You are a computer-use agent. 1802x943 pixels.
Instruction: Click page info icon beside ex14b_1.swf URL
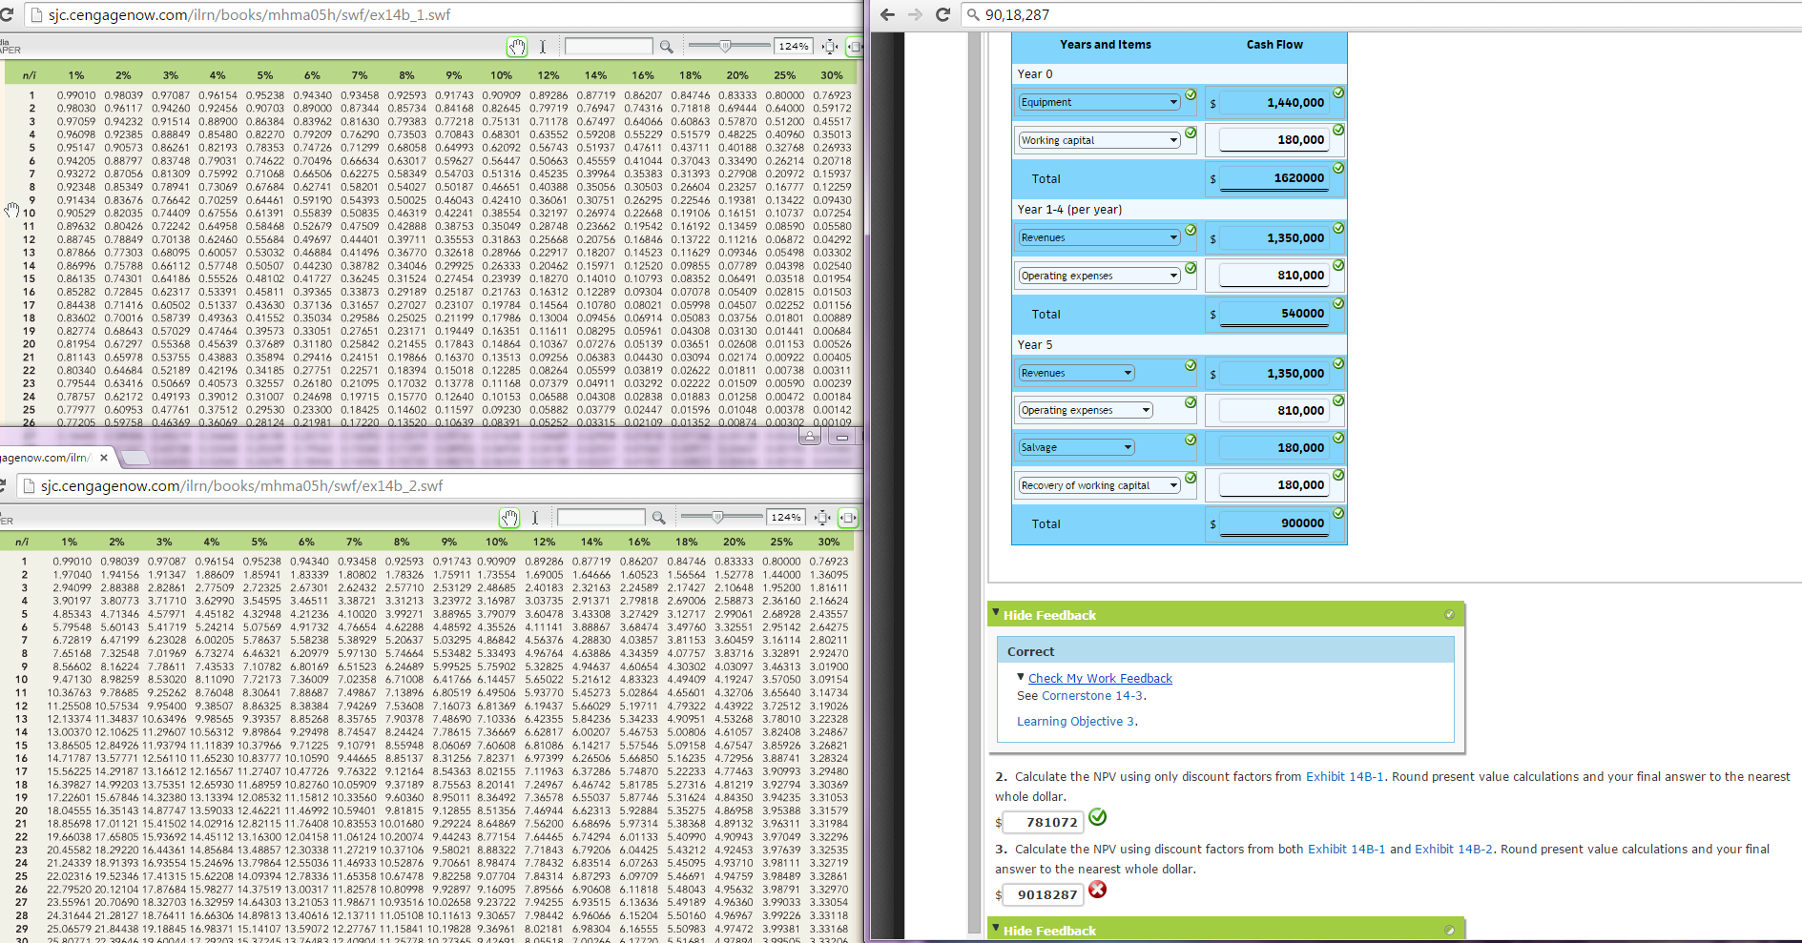click(x=36, y=15)
